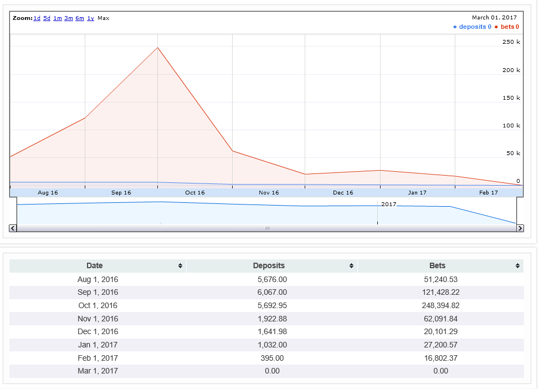The width and height of the screenshot is (539, 389).
Task: Click the sort arrows in the Date column
Action: click(x=180, y=266)
